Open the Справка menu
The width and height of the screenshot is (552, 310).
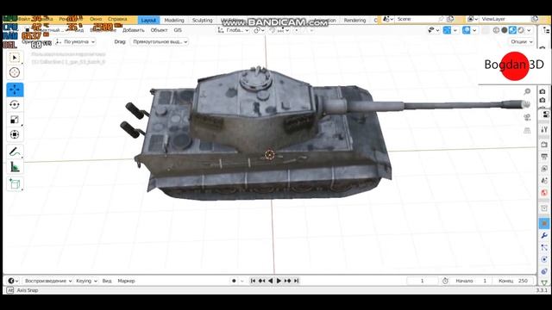[117, 19]
